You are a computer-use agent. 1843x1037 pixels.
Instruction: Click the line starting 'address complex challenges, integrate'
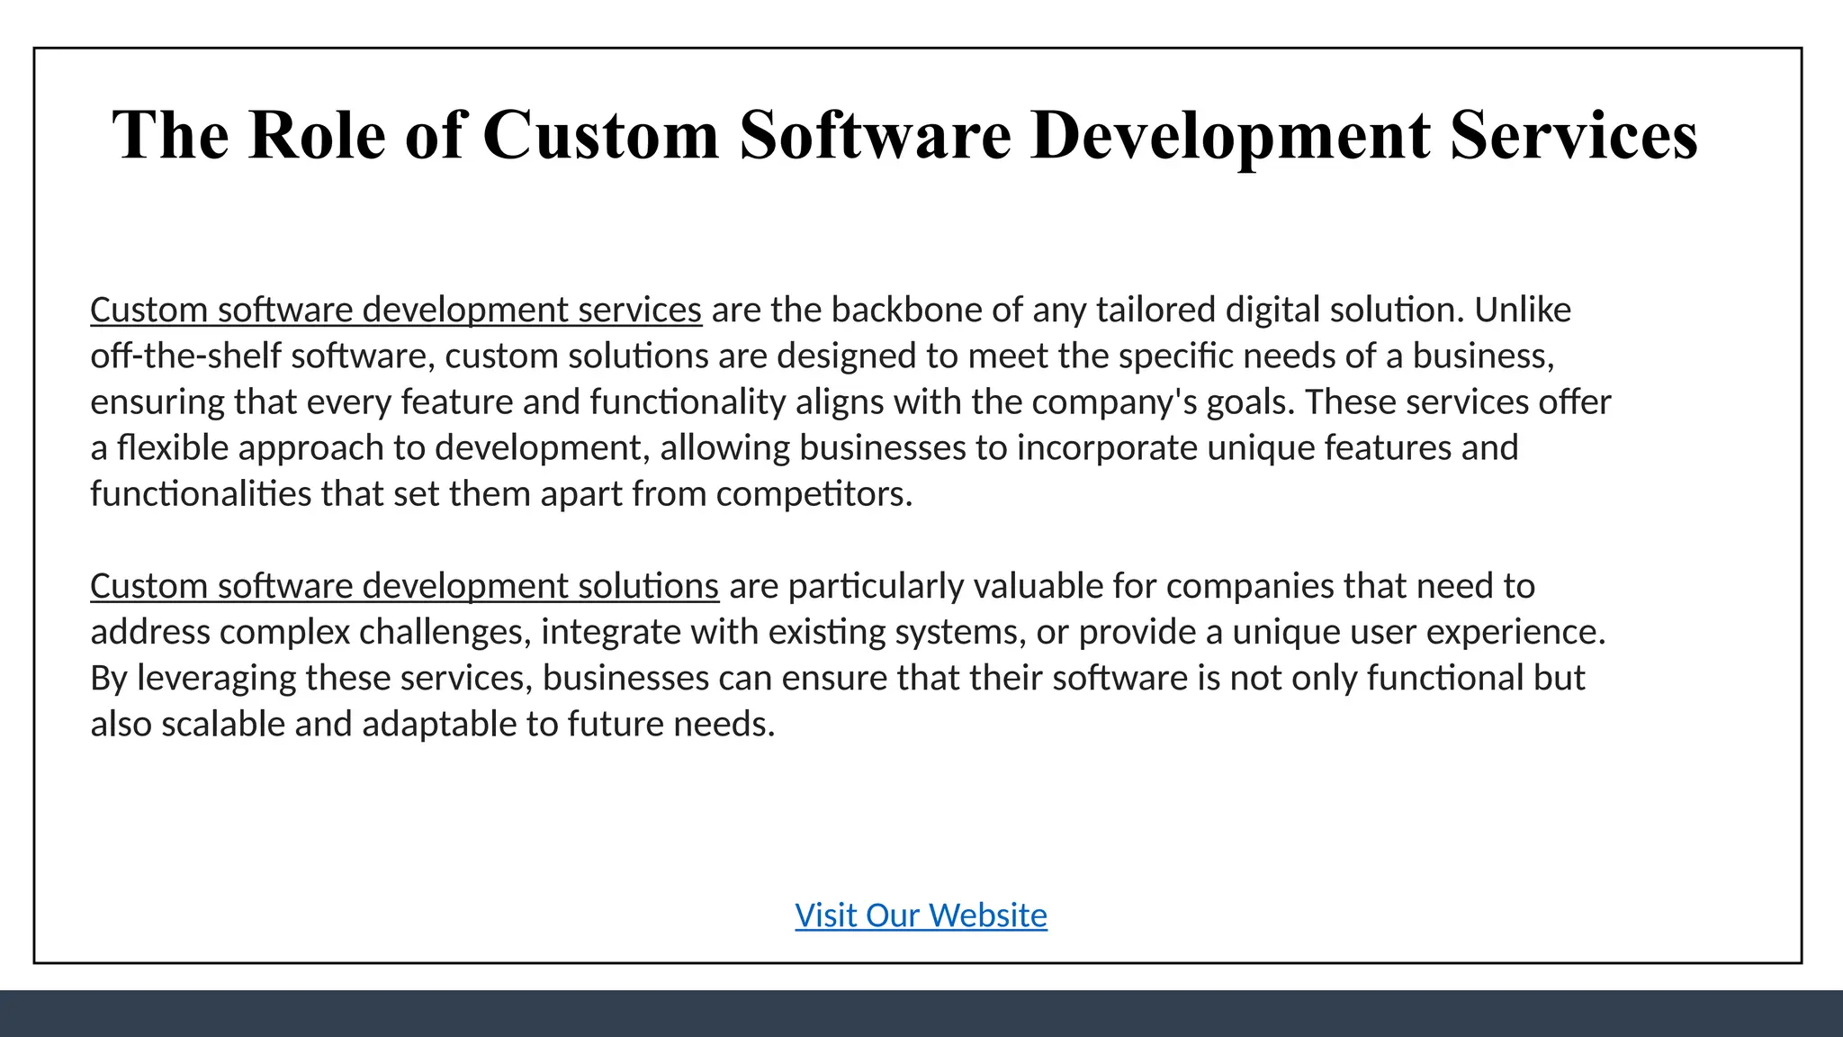click(848, 632)
